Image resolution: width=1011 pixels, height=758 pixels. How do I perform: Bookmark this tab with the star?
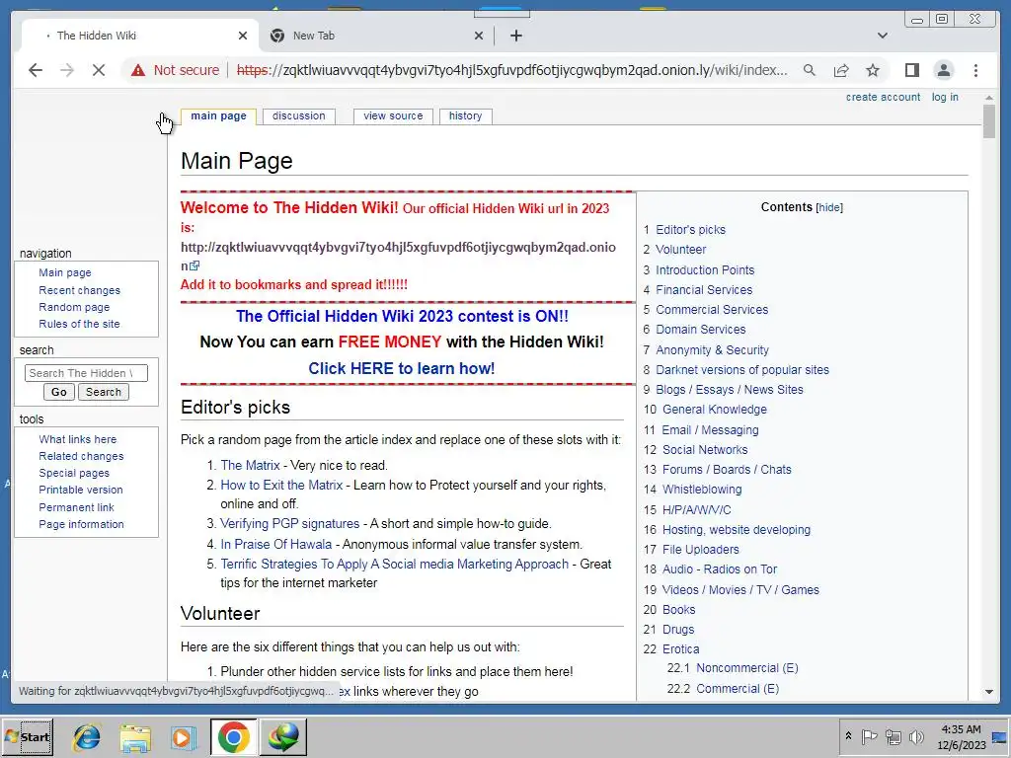[x=873, y=70]
